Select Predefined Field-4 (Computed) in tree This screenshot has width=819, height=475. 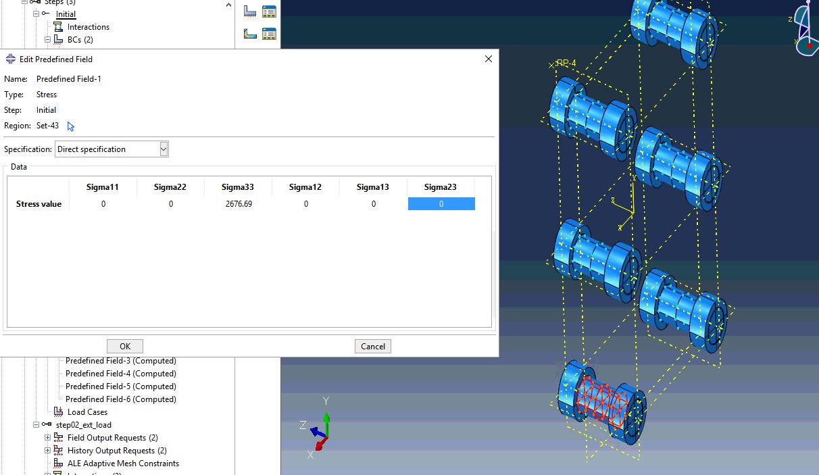click(x=120, y=374)
